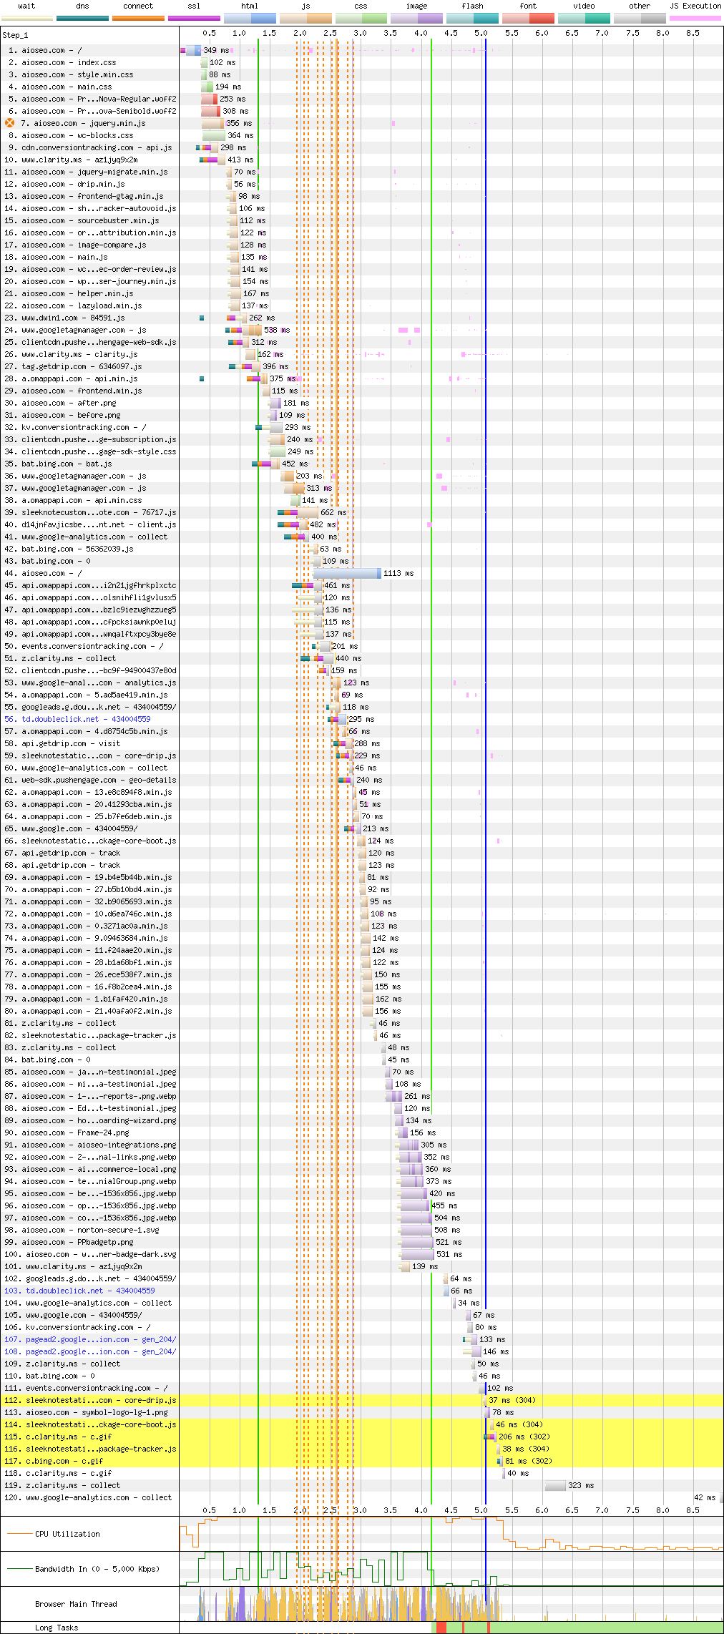724x1634 pixels.
Task: Click the font legend color bar
Action: point(528,18)
